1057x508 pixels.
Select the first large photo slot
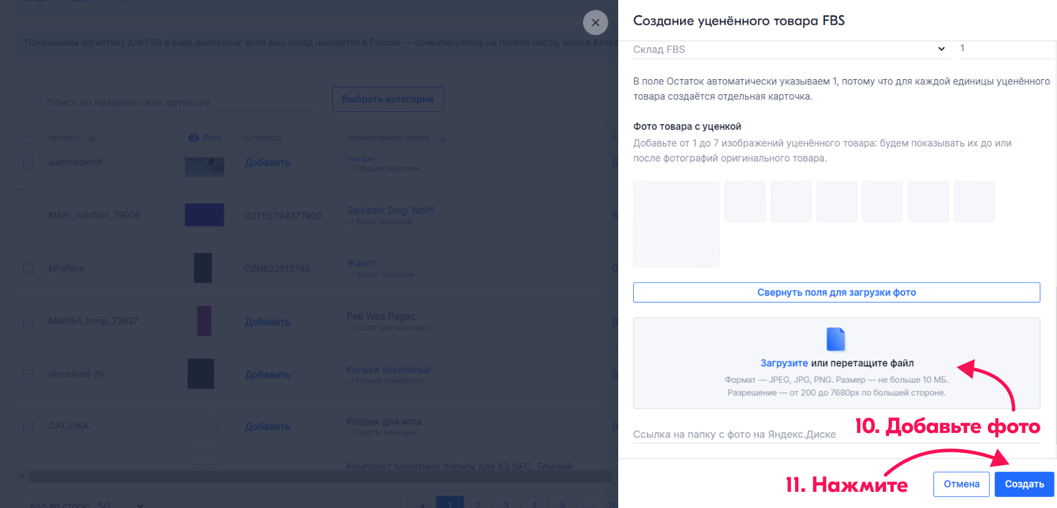pos(676,224)
